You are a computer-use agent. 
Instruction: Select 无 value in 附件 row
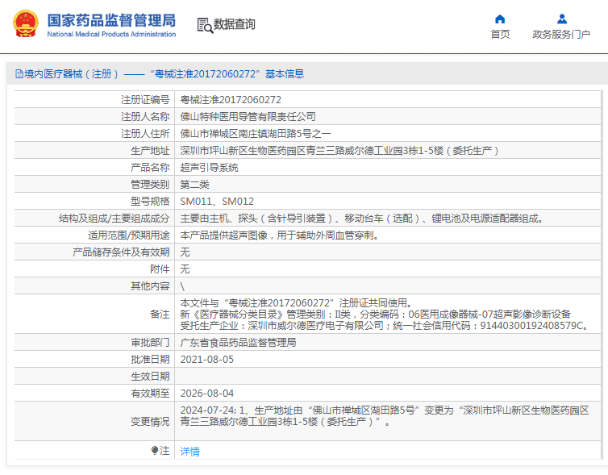tap(185, 269)
